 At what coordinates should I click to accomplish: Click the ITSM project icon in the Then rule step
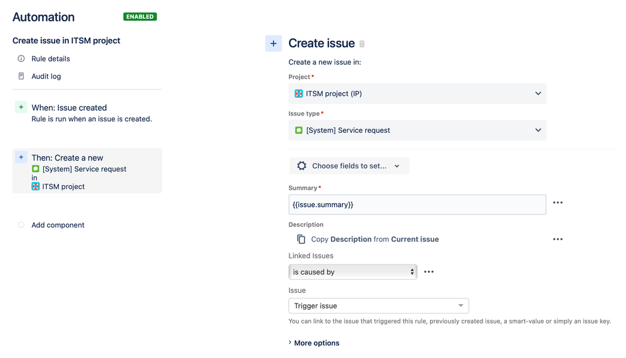(x=36, y=186)
